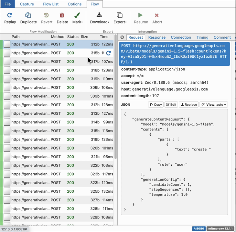Click the row icon for 322b 103ms flow
Image resolution: width=236 pixels, height=232 pixels.
click(7, 165)
